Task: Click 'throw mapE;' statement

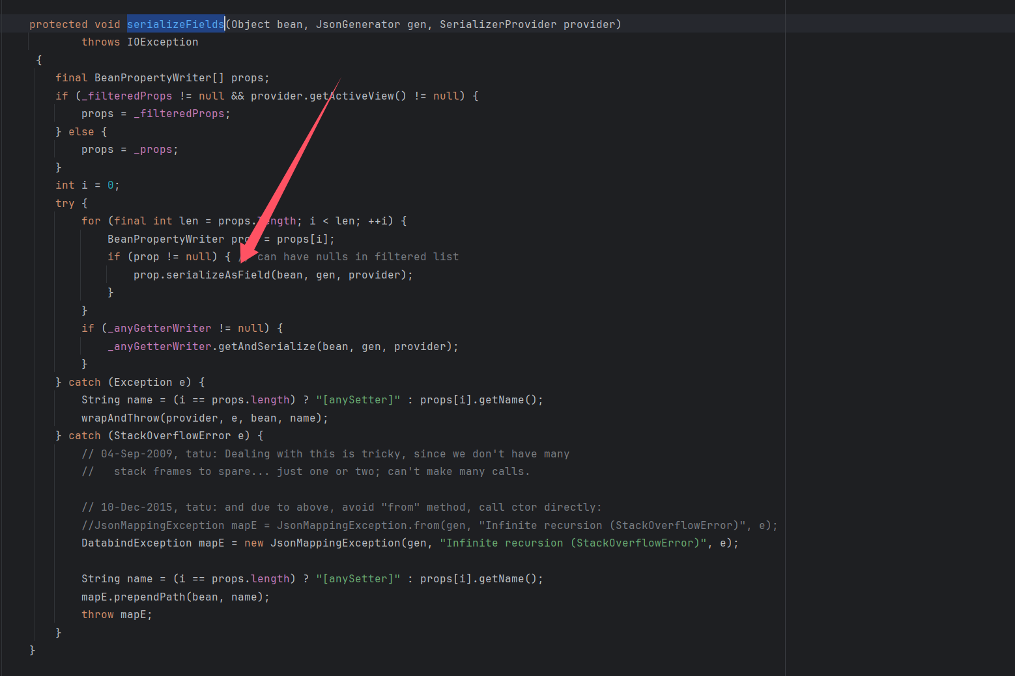Action: (117, 614)
